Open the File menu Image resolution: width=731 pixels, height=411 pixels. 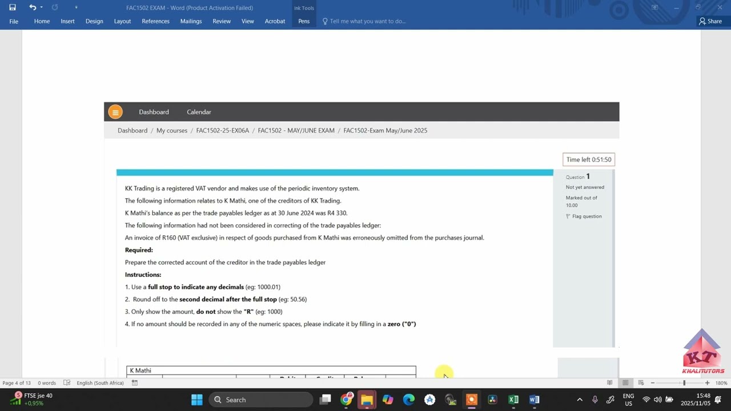14,21
